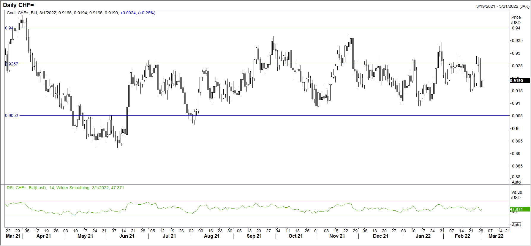Select the "Daily CHF=" chart title
The width and height of the screenshot is (531, 246).
point(18,5)
